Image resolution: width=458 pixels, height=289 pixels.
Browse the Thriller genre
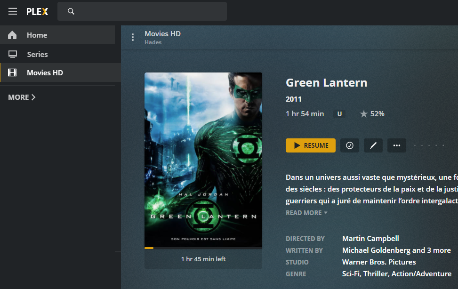click(376, 274)
